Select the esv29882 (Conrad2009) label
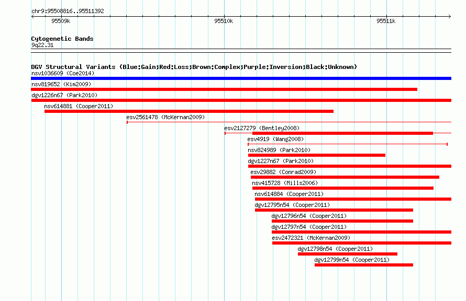 click(x=283, y=172)
